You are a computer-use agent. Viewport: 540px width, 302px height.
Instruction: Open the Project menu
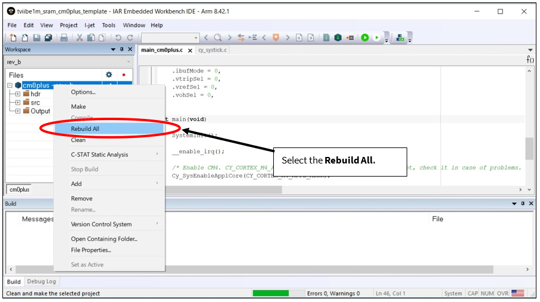68,25
